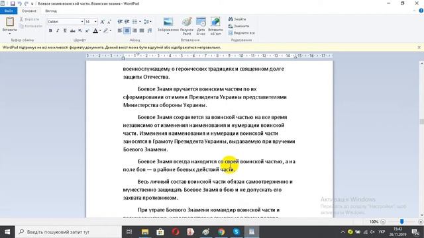Open Windows Start menu
Image resolution: width=424 pixels, height=238 pixels.
(x=7, y=232)
